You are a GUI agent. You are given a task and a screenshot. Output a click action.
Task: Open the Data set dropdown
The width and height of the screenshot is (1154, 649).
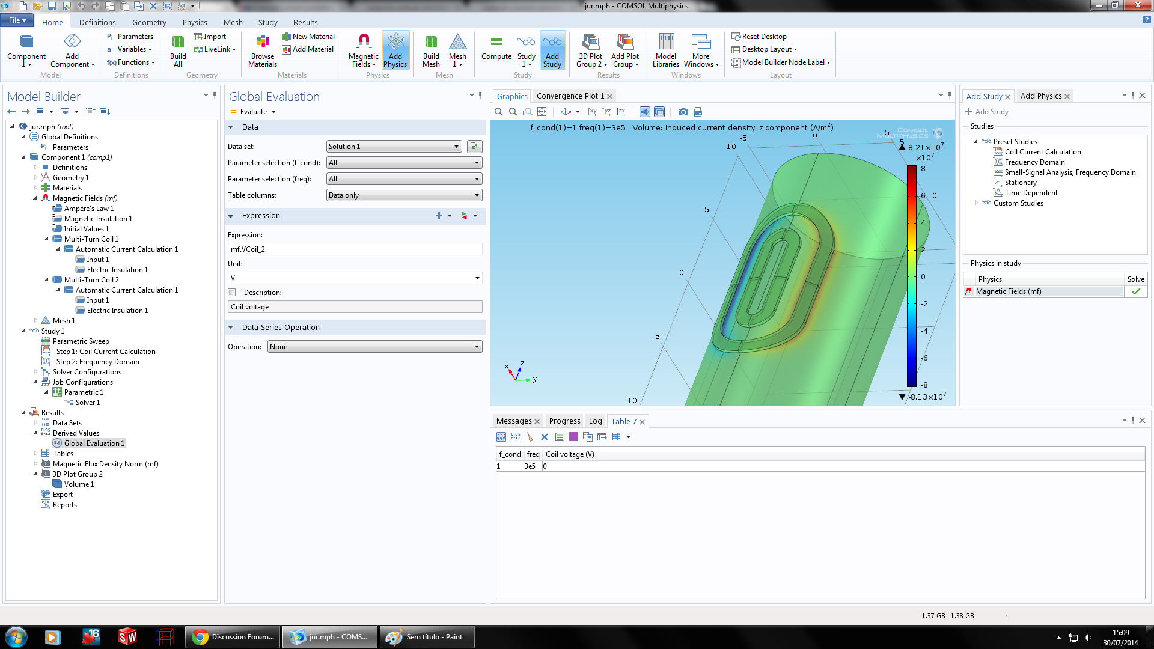tap(394, 147)
